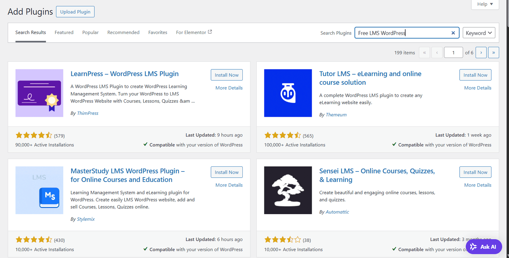Click '100,000+ Active Installations' text

pos(295,145)
